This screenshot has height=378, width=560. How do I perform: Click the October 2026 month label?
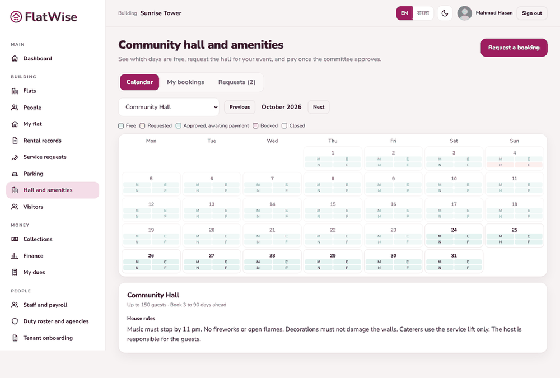pos(282,107)
